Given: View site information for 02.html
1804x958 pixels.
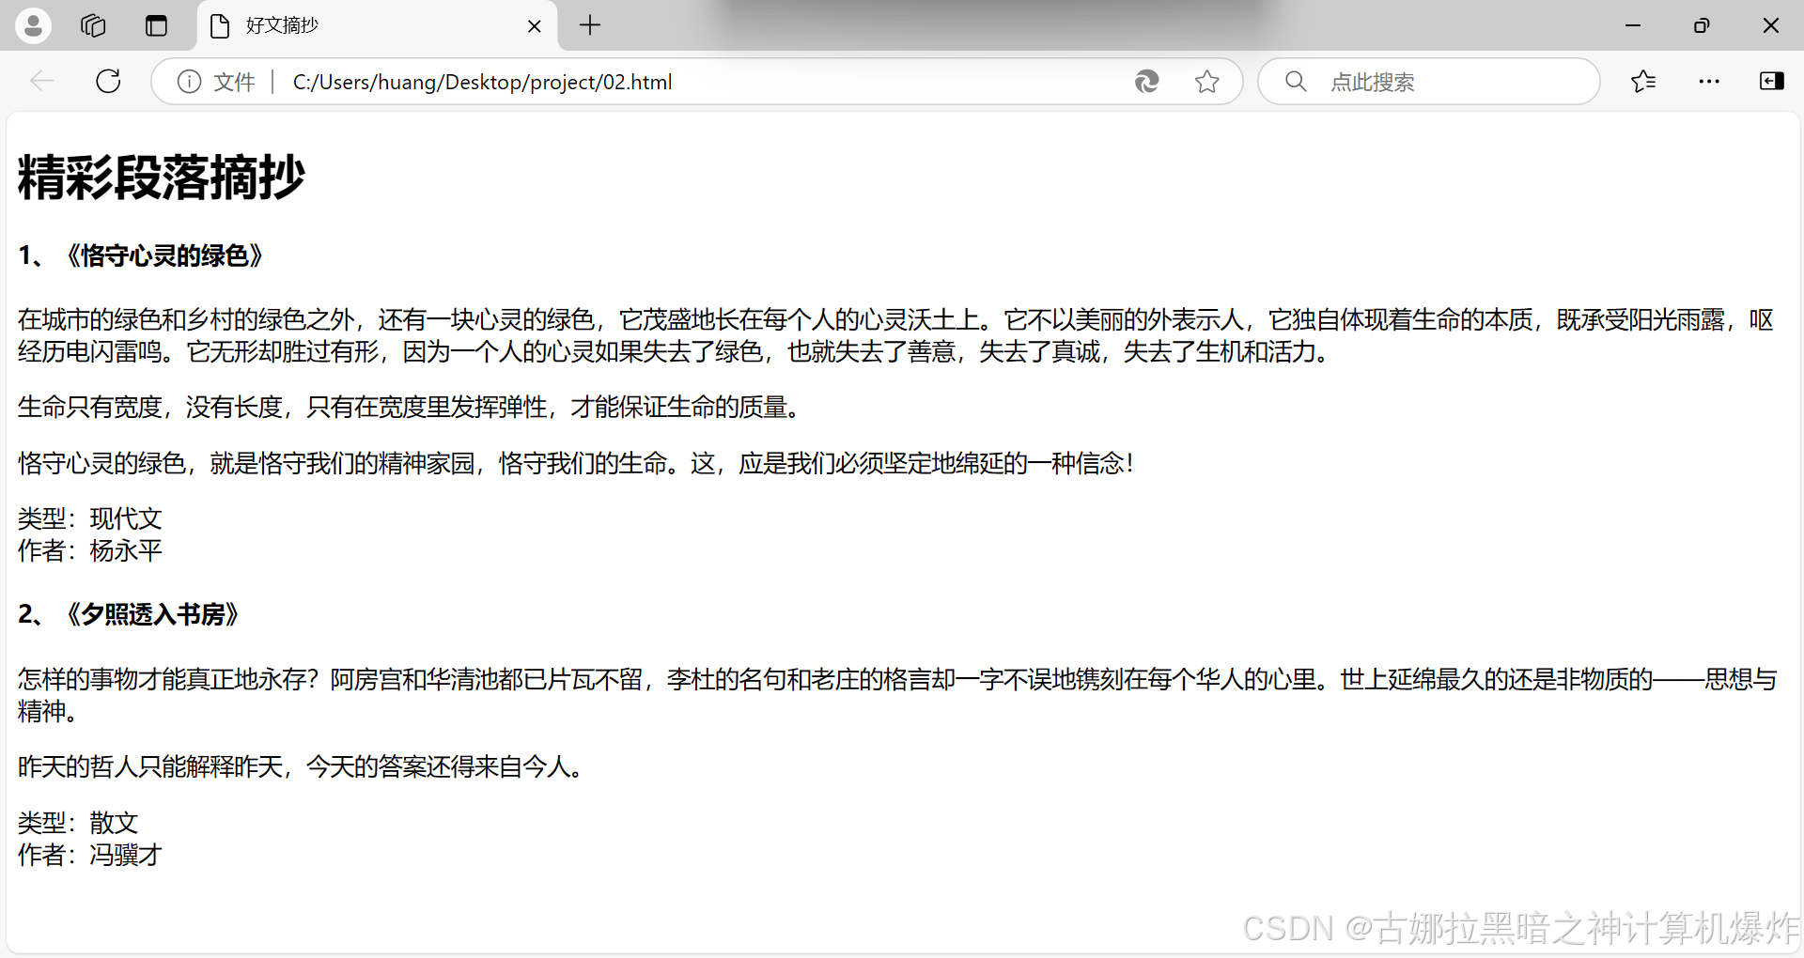Looking at the screenshot, I should (x=189, y=82).
